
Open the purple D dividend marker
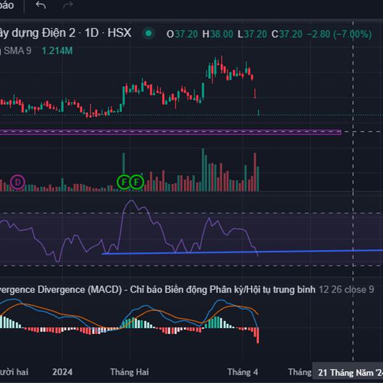pyautogui.click(x=18, y=182)
